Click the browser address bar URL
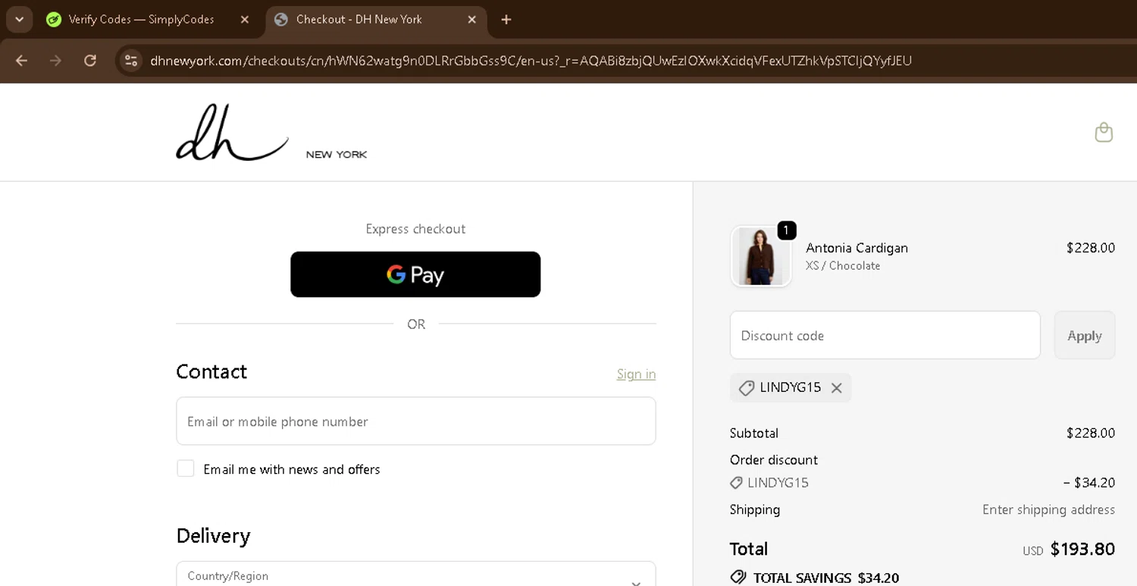This screenshot has width=1137, height=586. tap(531, 61)
